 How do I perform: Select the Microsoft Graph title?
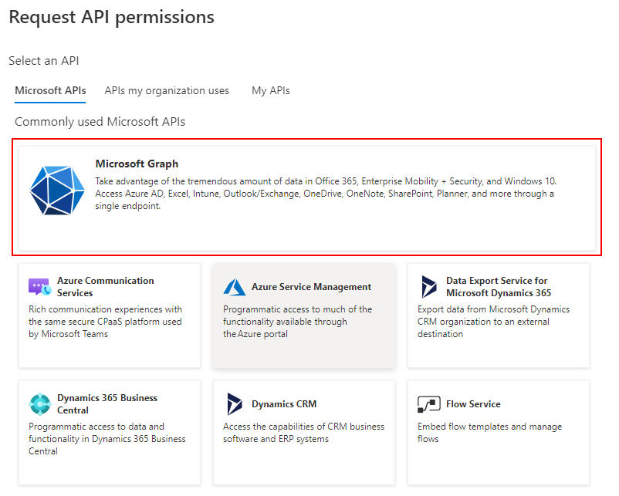click(x=137, y=164)
